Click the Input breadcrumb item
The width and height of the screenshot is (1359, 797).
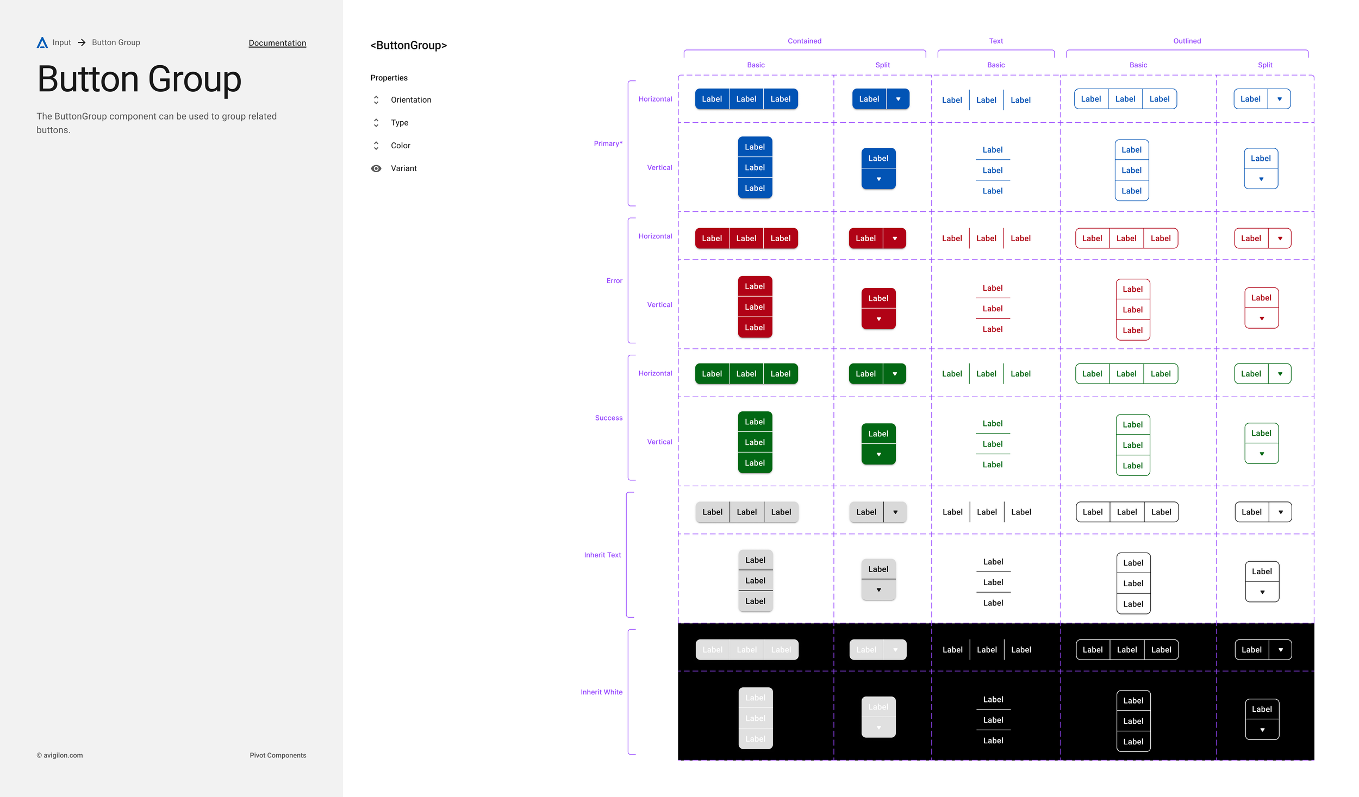(61, 42)
